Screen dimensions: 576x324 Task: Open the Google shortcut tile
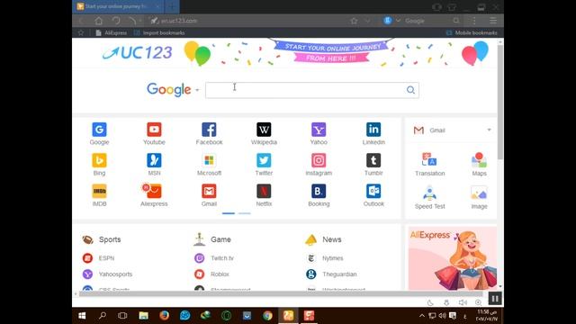pyautogui.click(x=99, y=134)
